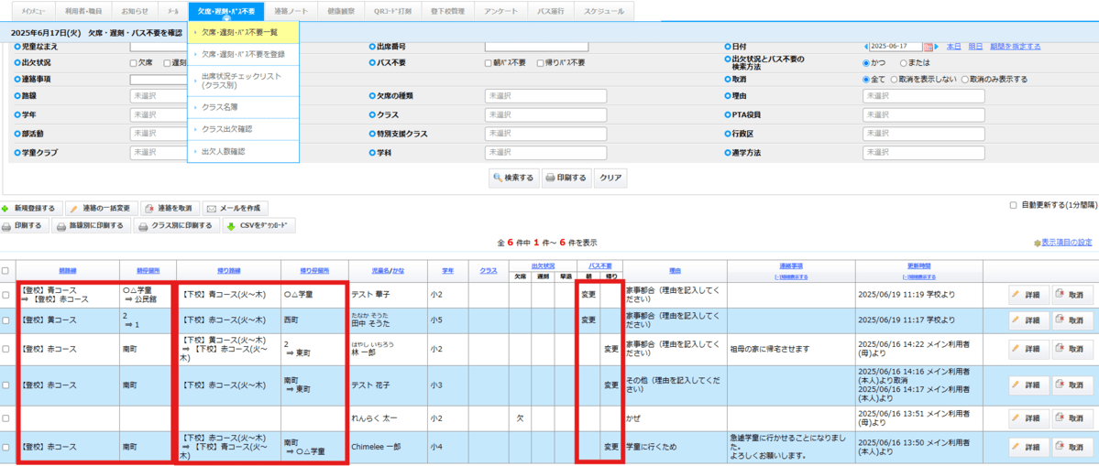Click 取消 for Chimelee 一郎 row
This screenshot has height=466, width=1099.
pyautogui.click(x=1072, y=447)
